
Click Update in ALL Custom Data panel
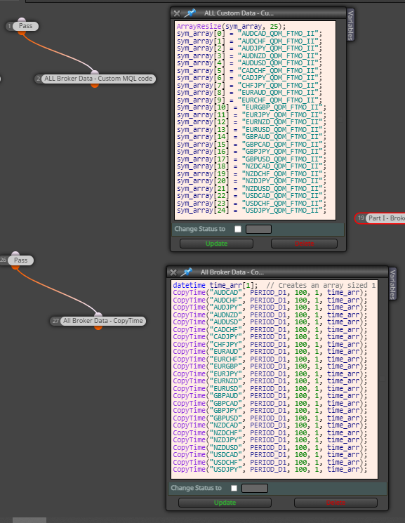pos(216,244)
